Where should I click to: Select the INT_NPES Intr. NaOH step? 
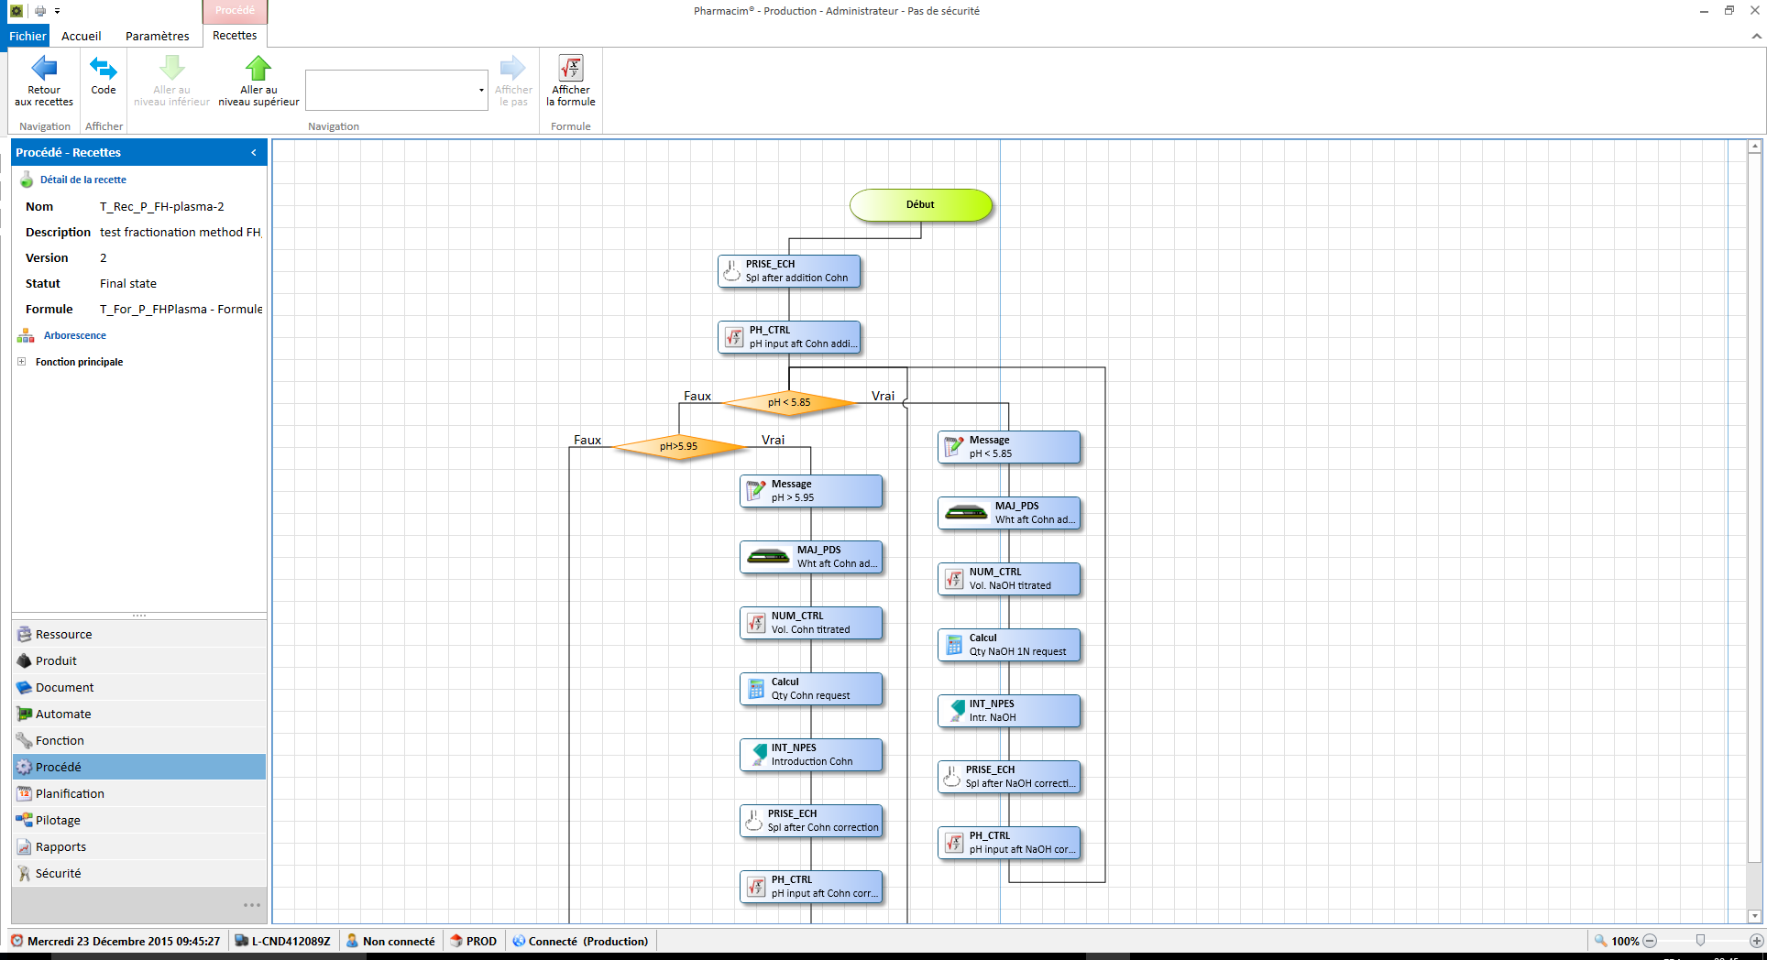[x=1009, y=711]
